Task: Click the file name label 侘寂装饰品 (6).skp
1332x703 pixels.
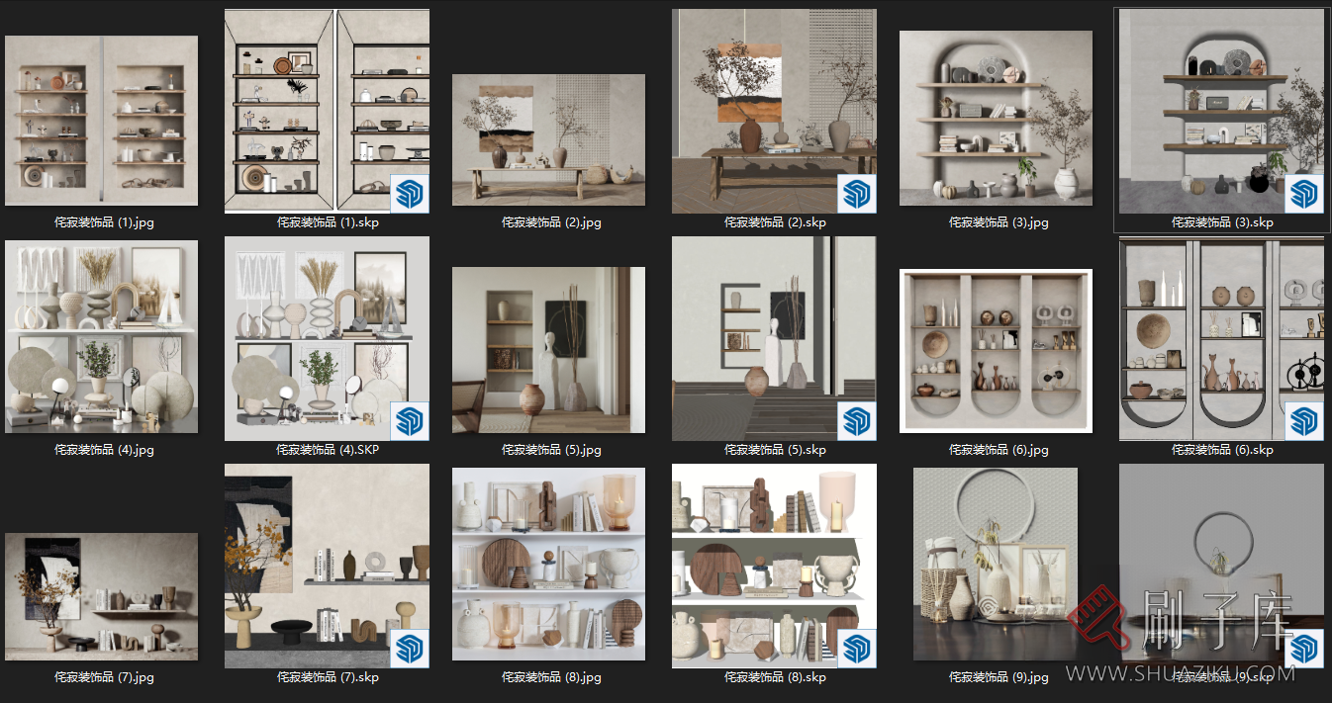Action: tap(1222, 450)
